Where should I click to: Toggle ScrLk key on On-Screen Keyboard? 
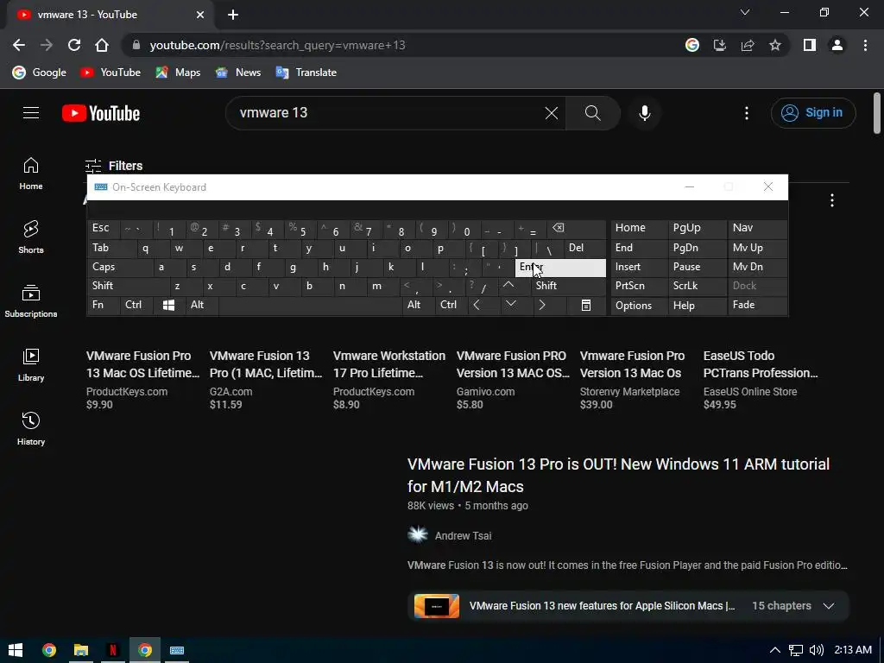(698, 286)
